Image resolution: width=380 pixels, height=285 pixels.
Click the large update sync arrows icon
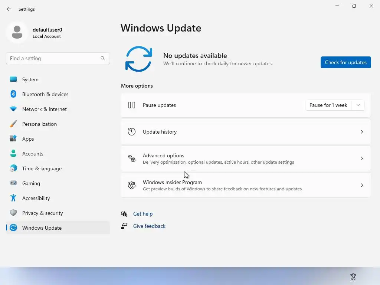pyautogui.click(x=139, y=59)
